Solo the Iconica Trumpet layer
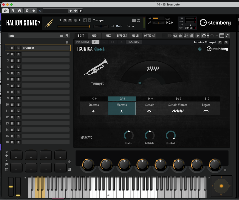The height and width of the screenshot is (200, 239). pos(225,42)
